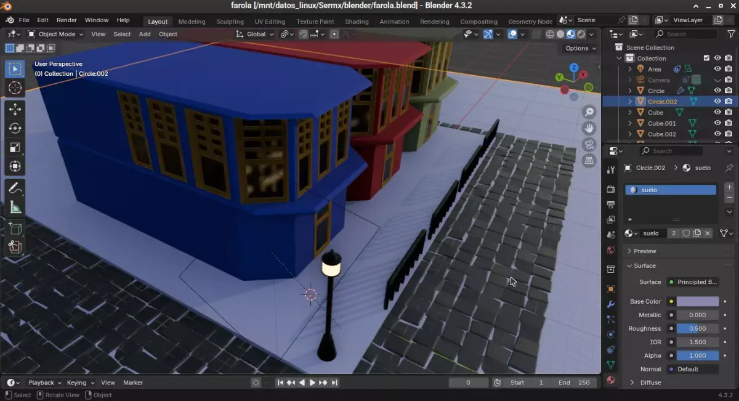Open the File menu
The width and height of the screenshot is (739, 401).
coord(24,20)
